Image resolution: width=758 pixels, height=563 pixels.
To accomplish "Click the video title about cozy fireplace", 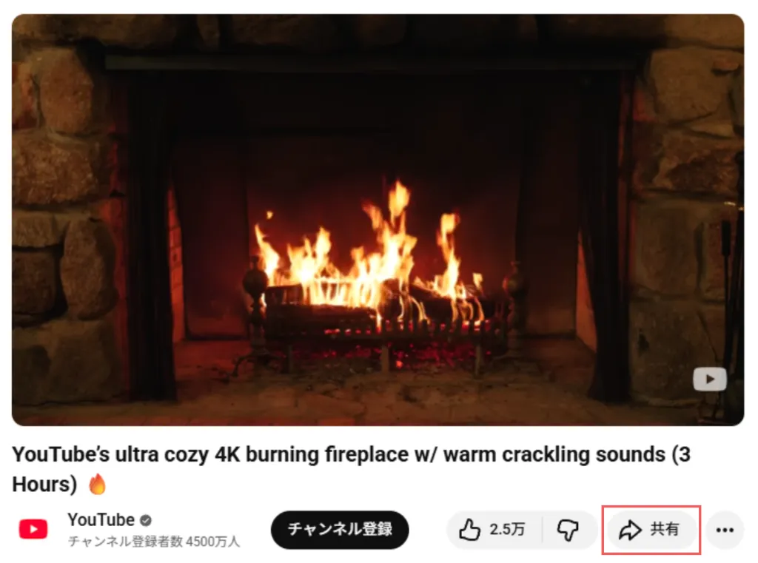I will [351, 469].
